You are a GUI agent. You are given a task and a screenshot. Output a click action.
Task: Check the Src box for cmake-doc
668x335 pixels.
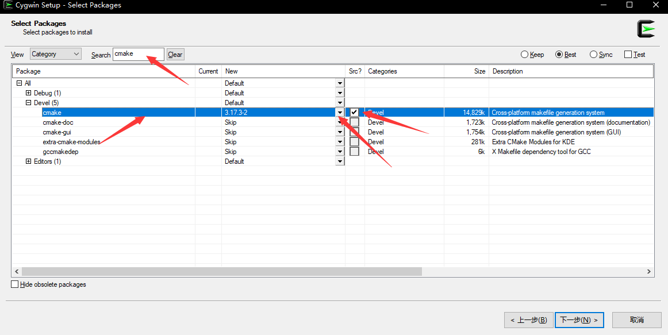[x=354, y=122]
